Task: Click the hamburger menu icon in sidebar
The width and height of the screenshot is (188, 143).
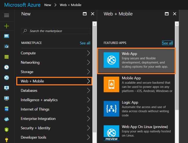Action: (x=6, y=15)
